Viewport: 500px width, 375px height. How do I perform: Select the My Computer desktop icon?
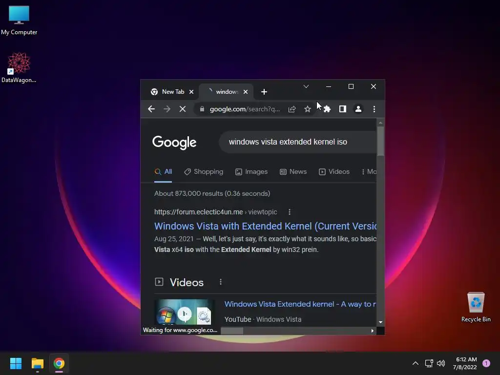tap(19, 21)
